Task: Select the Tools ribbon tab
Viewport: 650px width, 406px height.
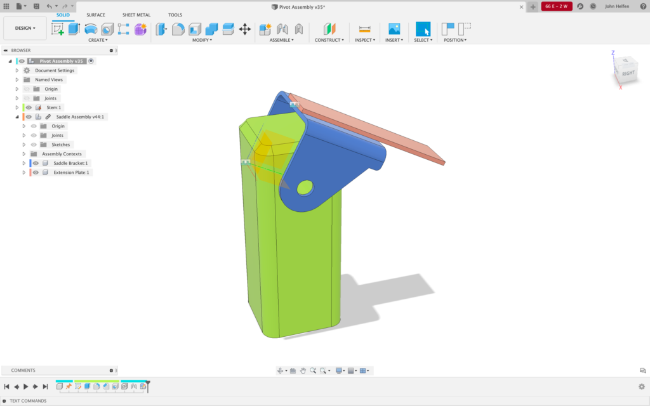Action: coord(175,15)
